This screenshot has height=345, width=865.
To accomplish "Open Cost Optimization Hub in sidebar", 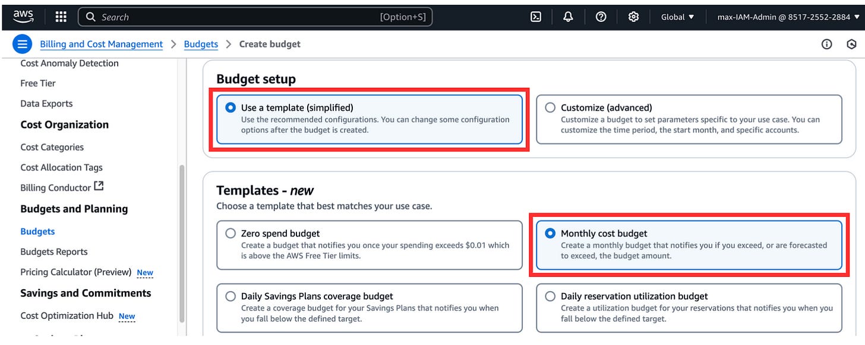I will click(67, 316).
